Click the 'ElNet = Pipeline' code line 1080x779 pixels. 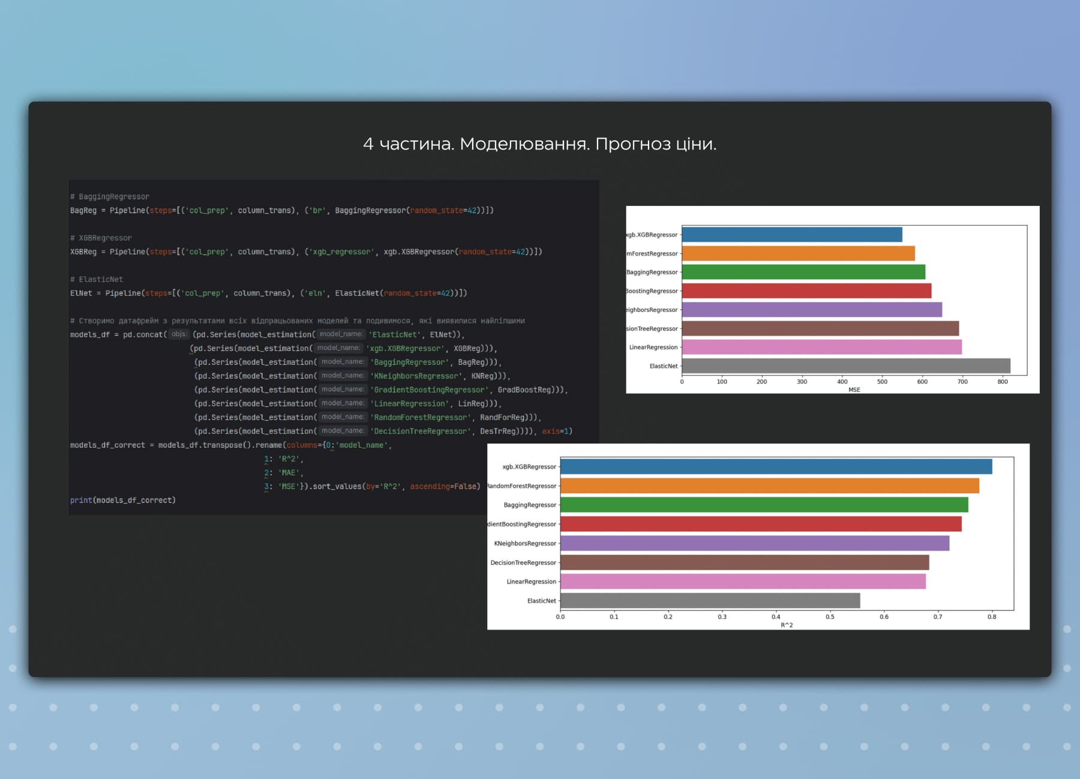[268, 293]
